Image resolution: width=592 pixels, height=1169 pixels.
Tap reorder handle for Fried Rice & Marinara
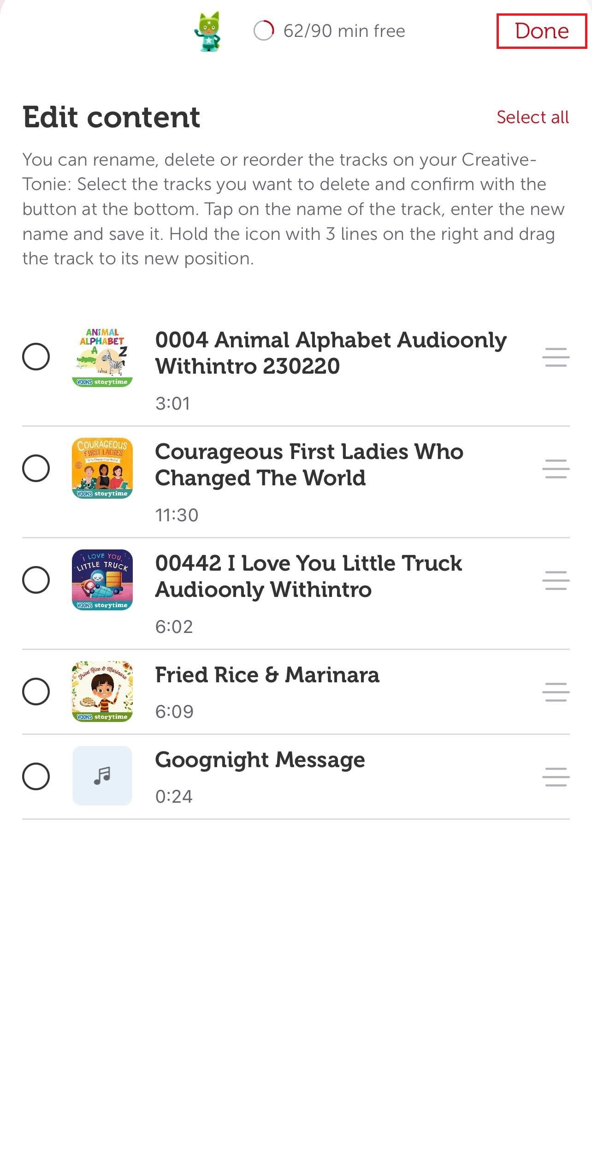[556, 692]
